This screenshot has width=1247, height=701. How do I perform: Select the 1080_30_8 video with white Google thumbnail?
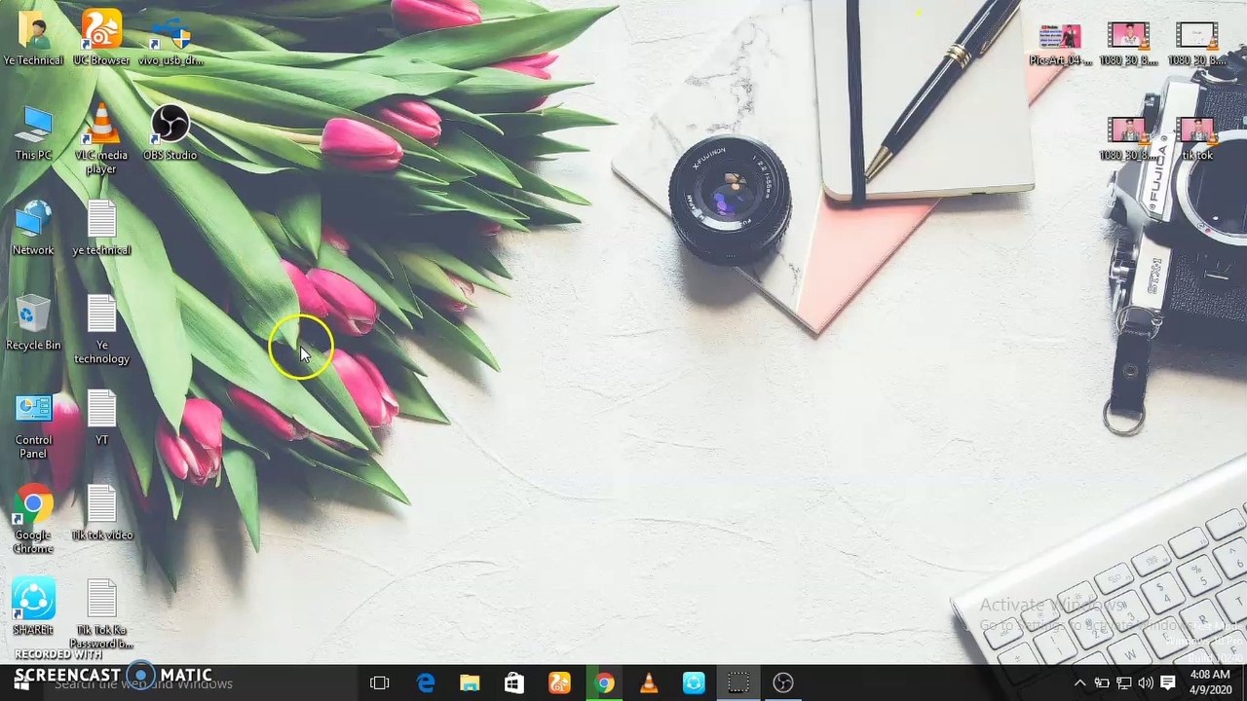pyautogui.click(x=1197, y=44)
